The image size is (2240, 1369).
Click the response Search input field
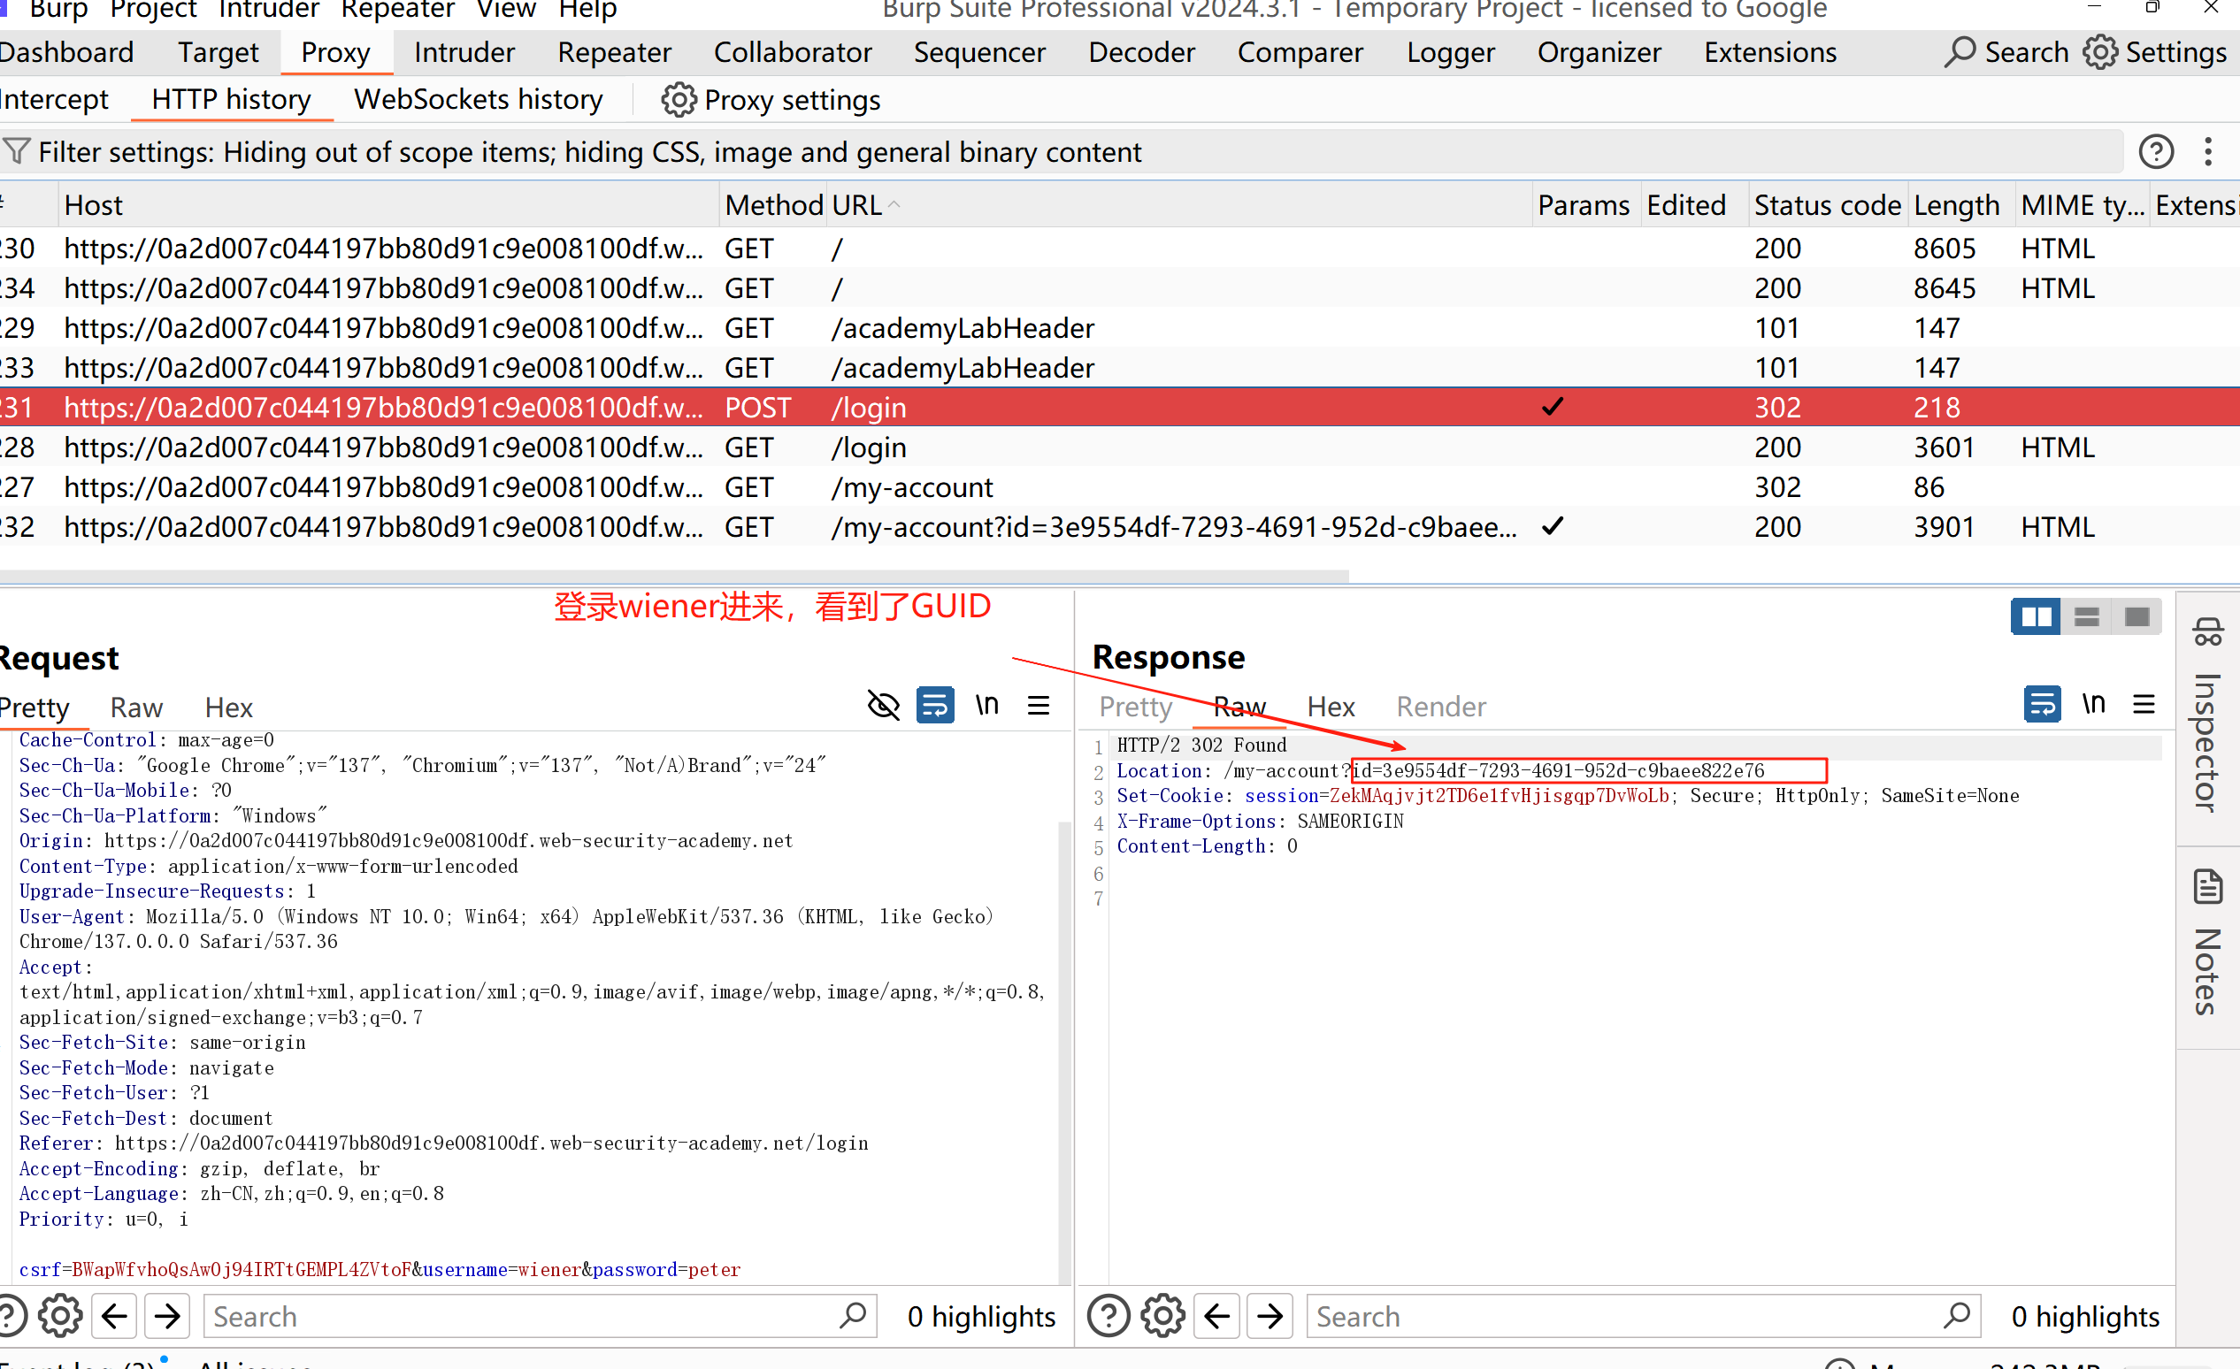pyautogui.click(x=1627, y=1315)
